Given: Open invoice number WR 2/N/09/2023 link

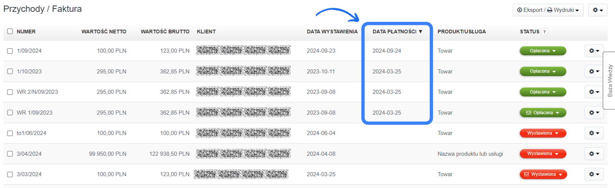Looking at the screenshot, I should click(37, 92).
